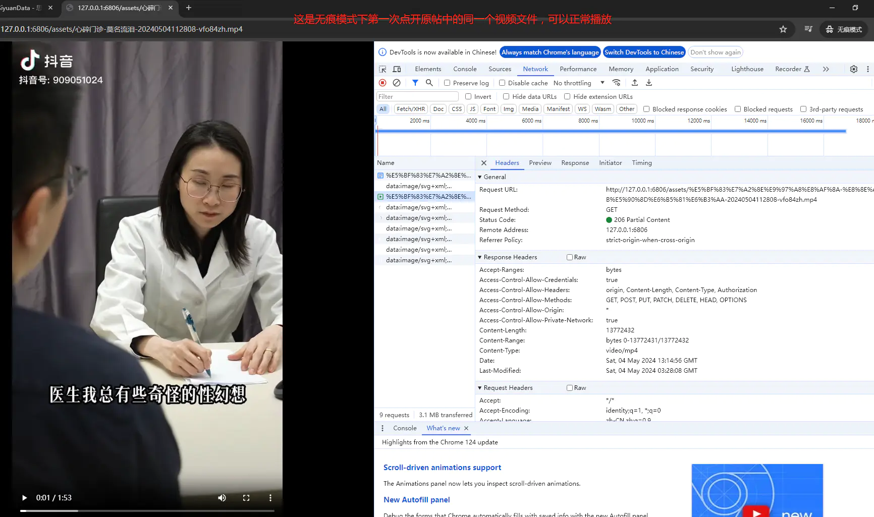Check the Disable cache option

click(502, 83)
